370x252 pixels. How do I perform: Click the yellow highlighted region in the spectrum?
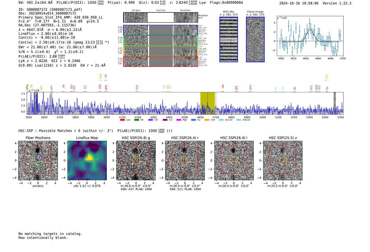pos(207,103)
